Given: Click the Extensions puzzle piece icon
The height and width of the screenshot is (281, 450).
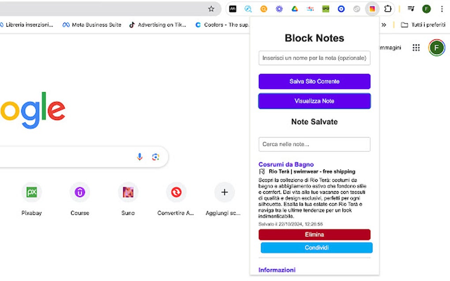Looking at the screenshot, I should click(387, 8).
